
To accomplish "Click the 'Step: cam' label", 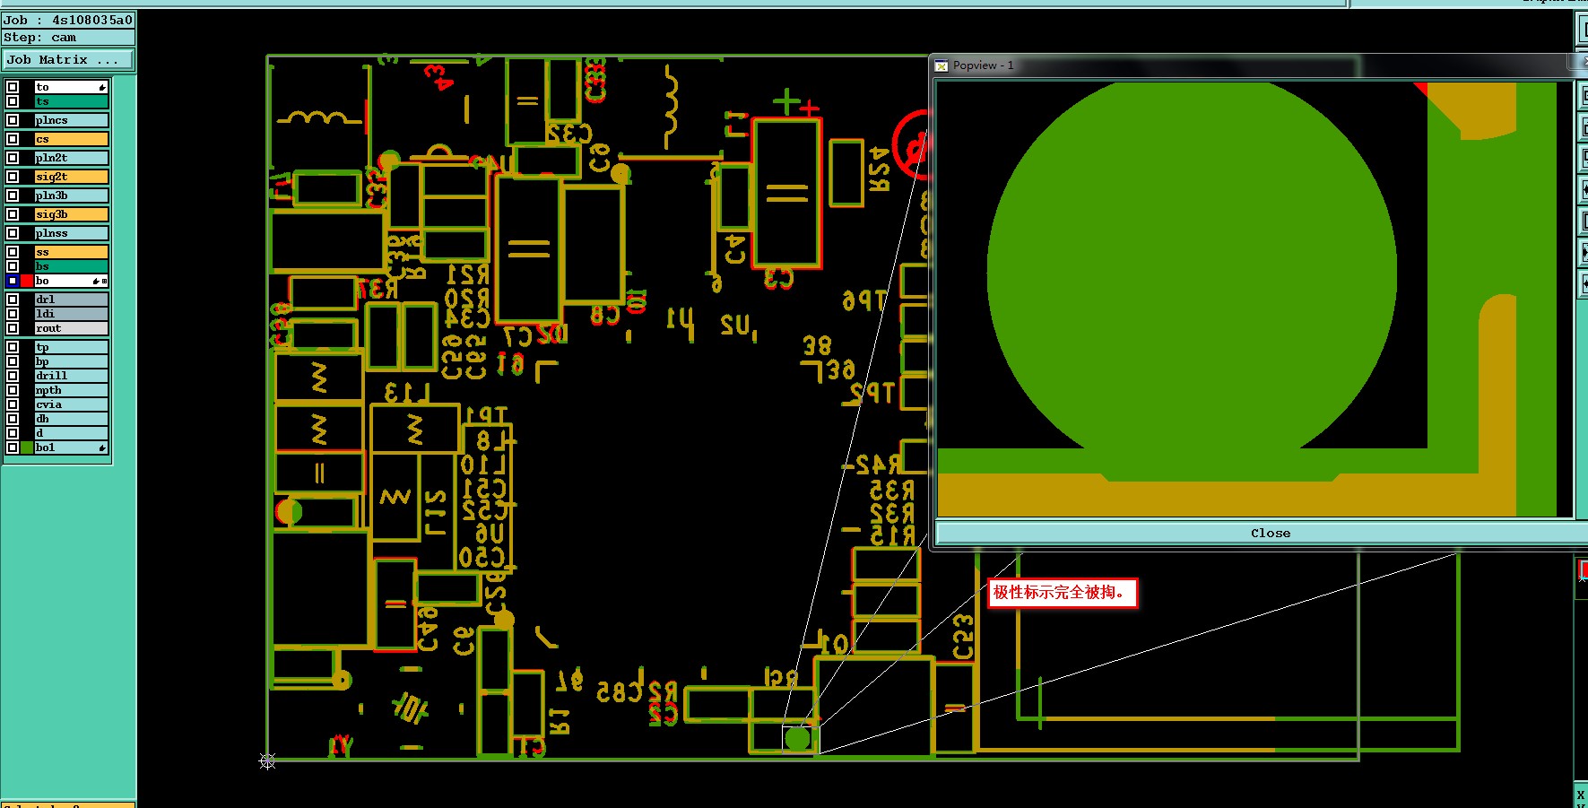I will [68, 38].
